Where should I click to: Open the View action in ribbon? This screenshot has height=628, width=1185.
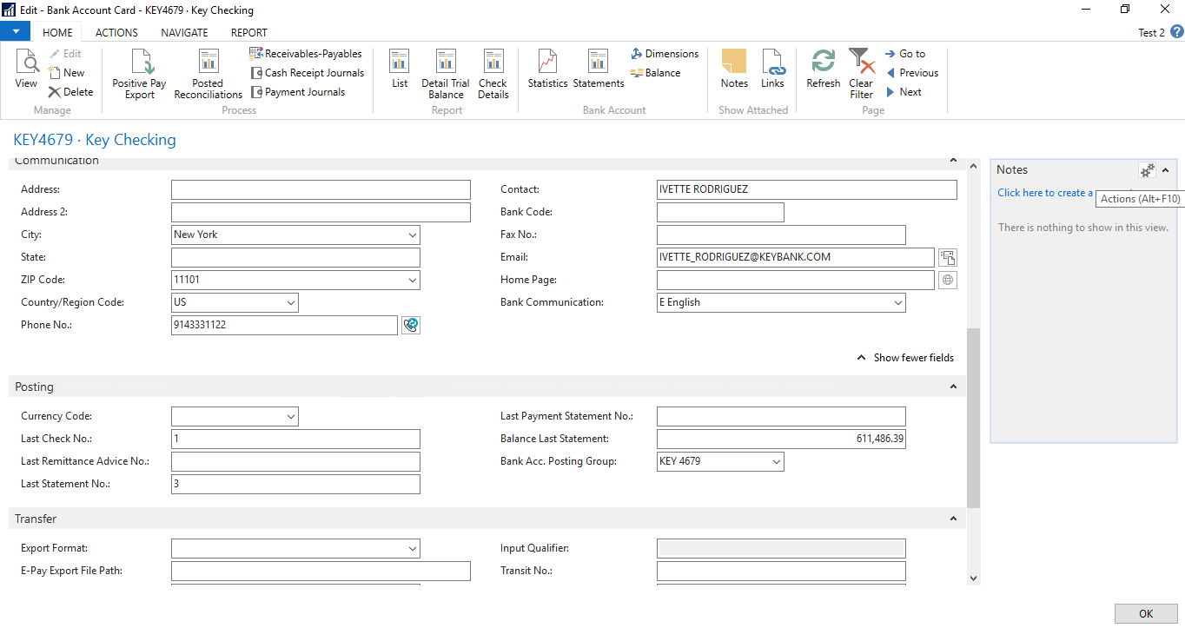[26, 69]
